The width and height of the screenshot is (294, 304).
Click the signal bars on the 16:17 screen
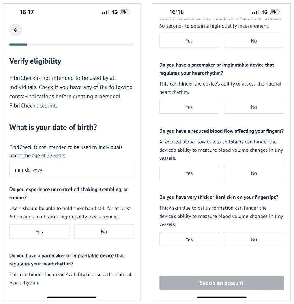click(105, 12)
